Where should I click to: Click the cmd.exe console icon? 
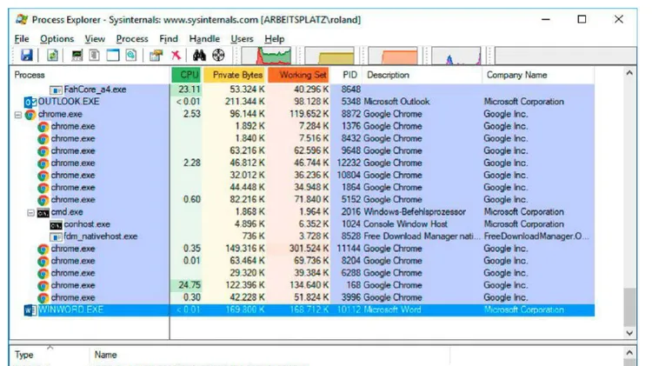43,212
